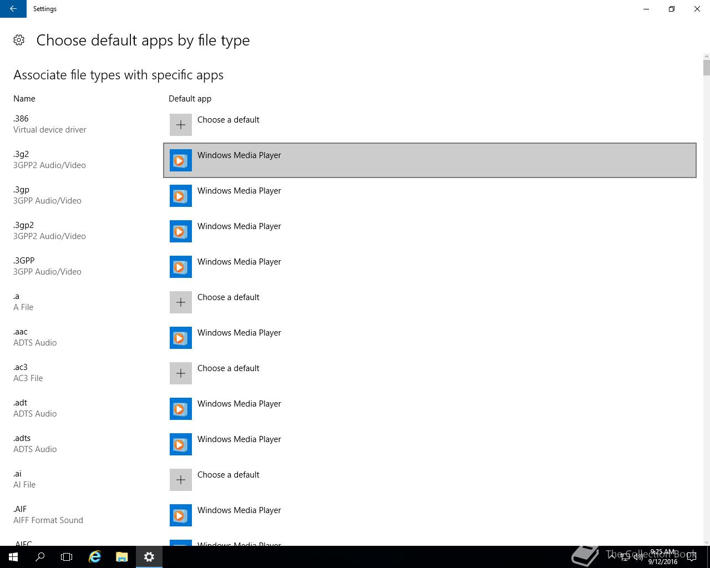Click the '.3gp' file extension text
This screenshot has width=710, height=568.
[x=21, y=190]
